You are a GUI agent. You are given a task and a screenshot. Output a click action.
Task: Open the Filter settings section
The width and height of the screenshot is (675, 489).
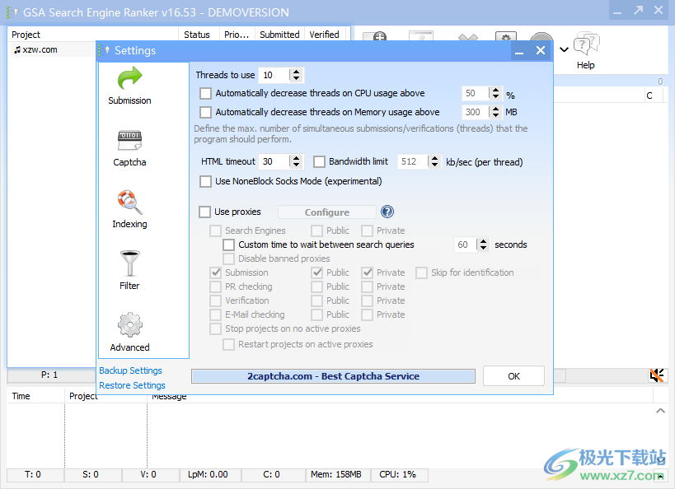(x=129, y=271)
